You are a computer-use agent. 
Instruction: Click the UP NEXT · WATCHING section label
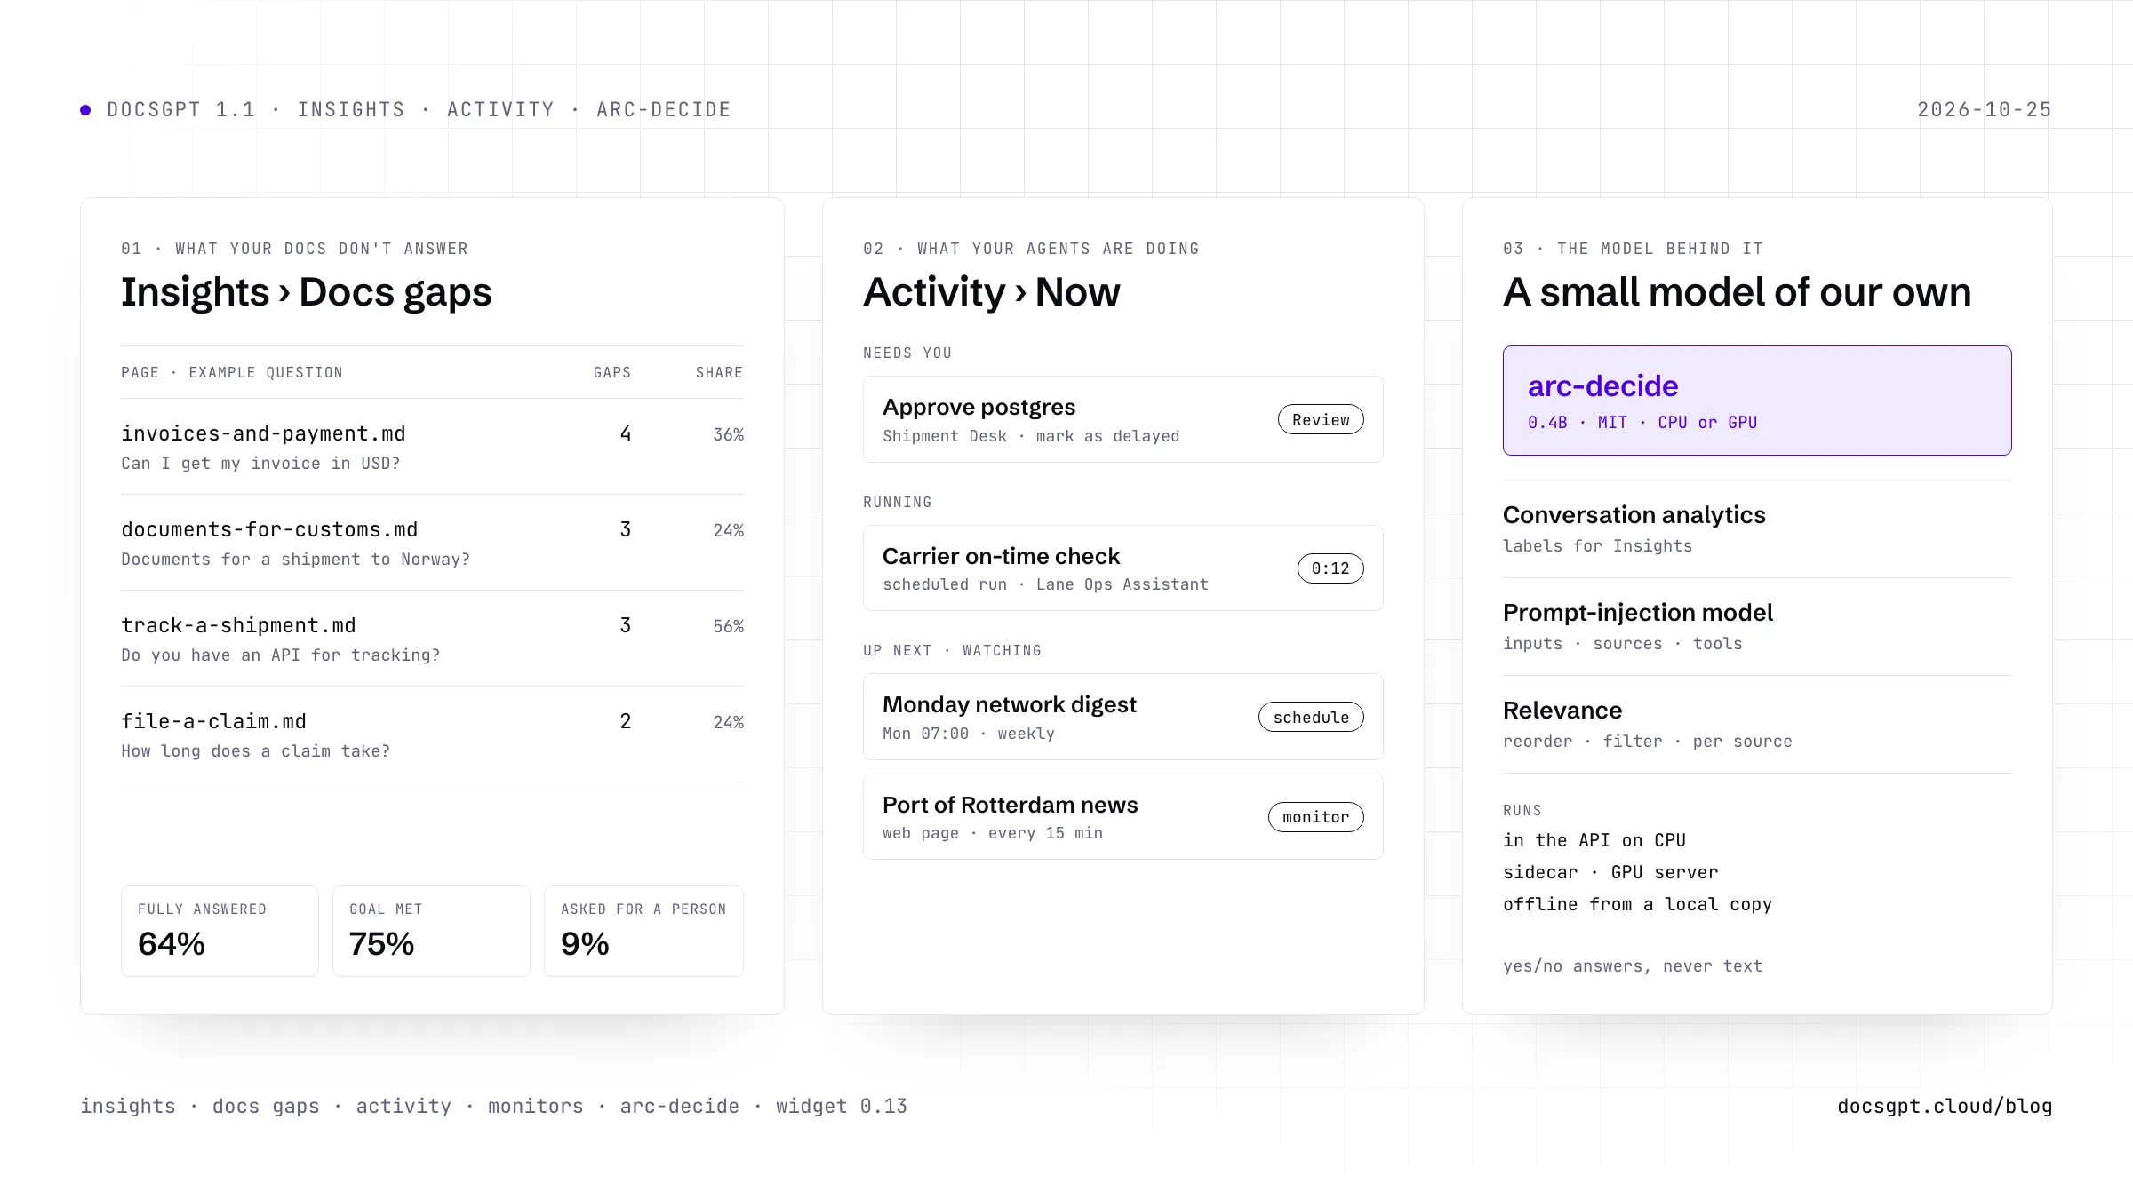coord(952,650)
